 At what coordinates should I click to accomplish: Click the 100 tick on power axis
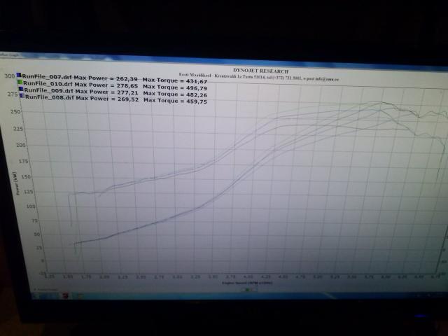tap(28, 206)
